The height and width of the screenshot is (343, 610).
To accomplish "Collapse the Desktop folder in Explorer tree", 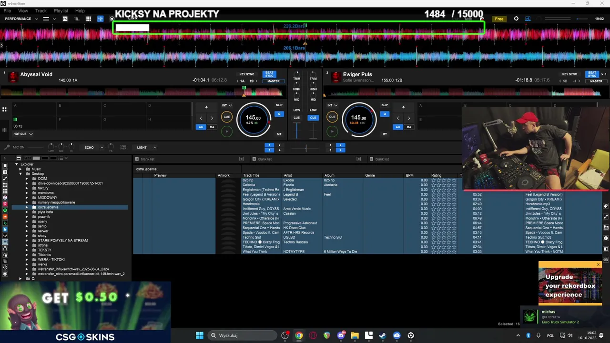I will (x=20, y=174).
